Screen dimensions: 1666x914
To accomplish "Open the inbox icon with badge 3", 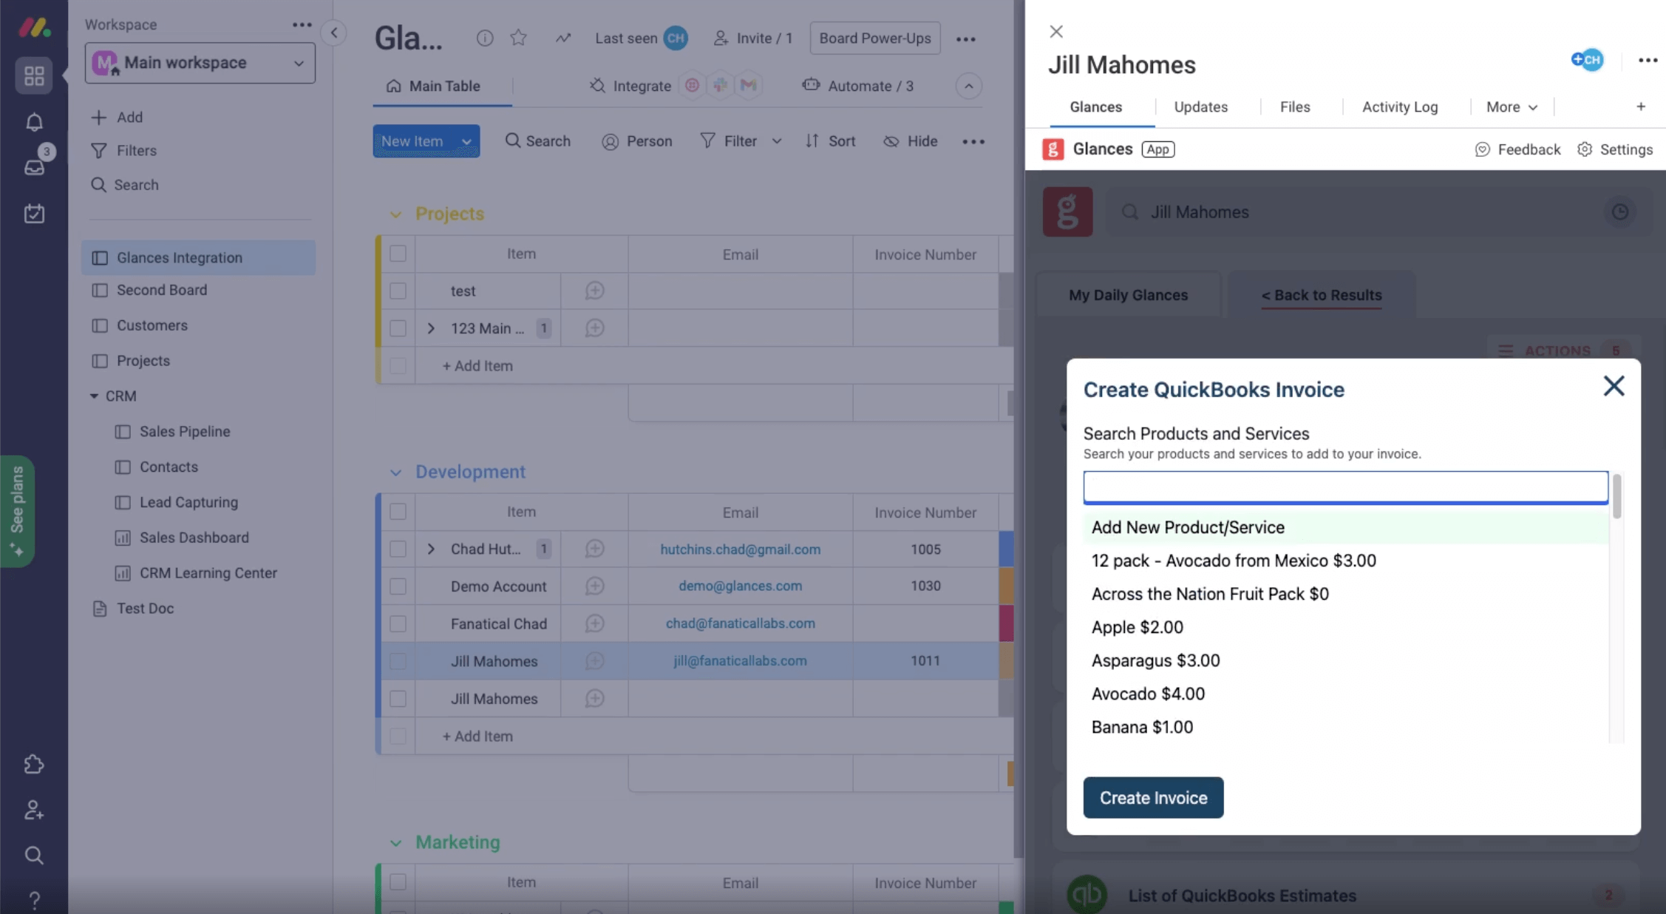I will (x=34, y=167).
